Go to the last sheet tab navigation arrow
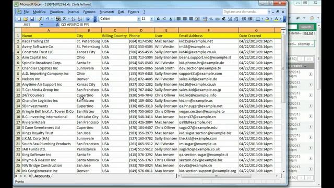Viewport: 334px width, 188px height. 30,176
